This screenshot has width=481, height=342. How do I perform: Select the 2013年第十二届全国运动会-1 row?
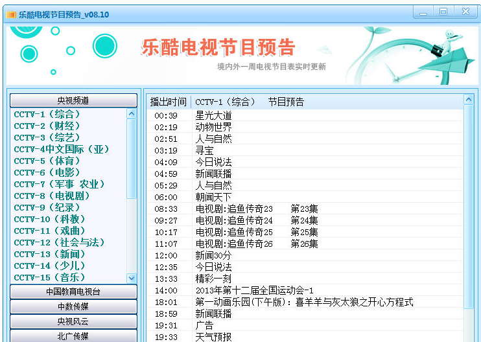tap(305, 290)
